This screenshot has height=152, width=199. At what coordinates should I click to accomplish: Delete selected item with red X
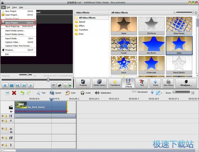pos(14,93)
